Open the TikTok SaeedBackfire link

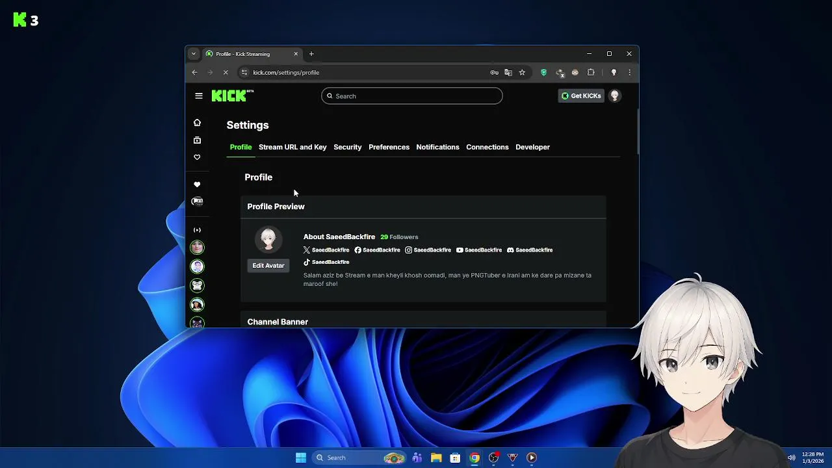(x=326, y=262)
